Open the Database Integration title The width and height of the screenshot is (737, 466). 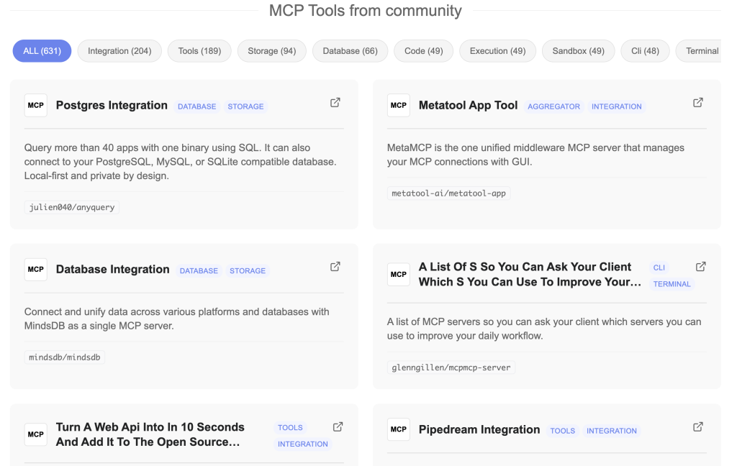point(113,269)
